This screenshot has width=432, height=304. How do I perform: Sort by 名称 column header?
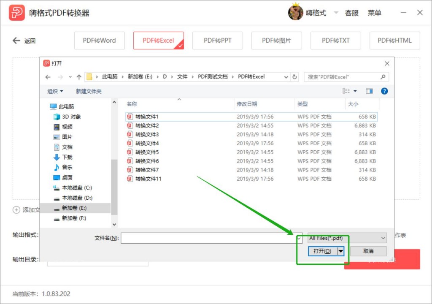click(132, 104)
